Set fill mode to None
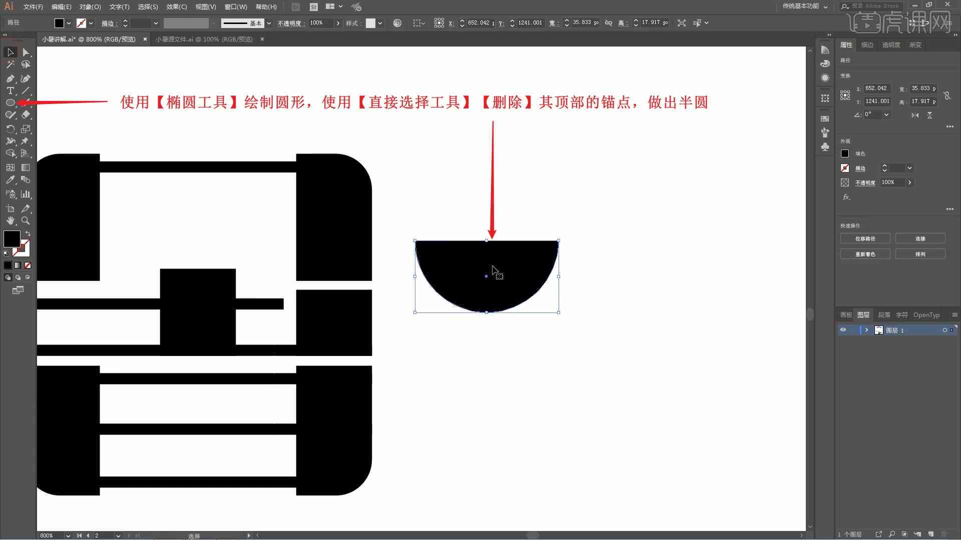 pos(28,265)
